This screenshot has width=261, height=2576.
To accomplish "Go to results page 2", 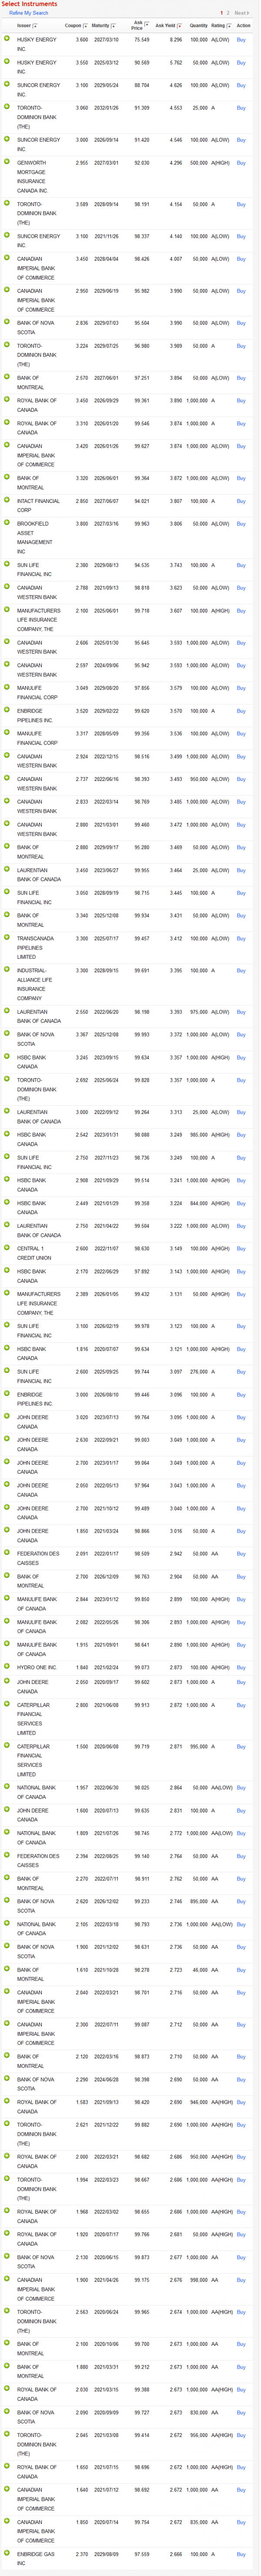I will point(228,13).
